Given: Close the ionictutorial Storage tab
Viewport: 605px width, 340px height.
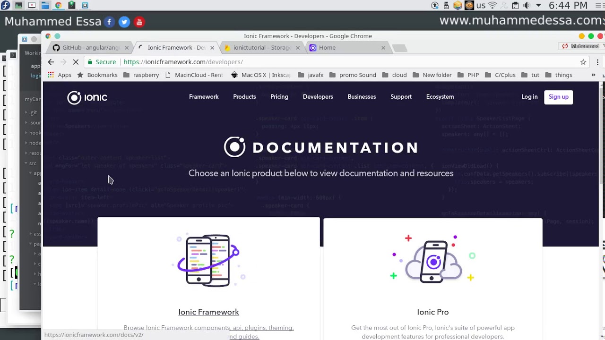Looking at the screenshot, I should (x=298, y=48).
